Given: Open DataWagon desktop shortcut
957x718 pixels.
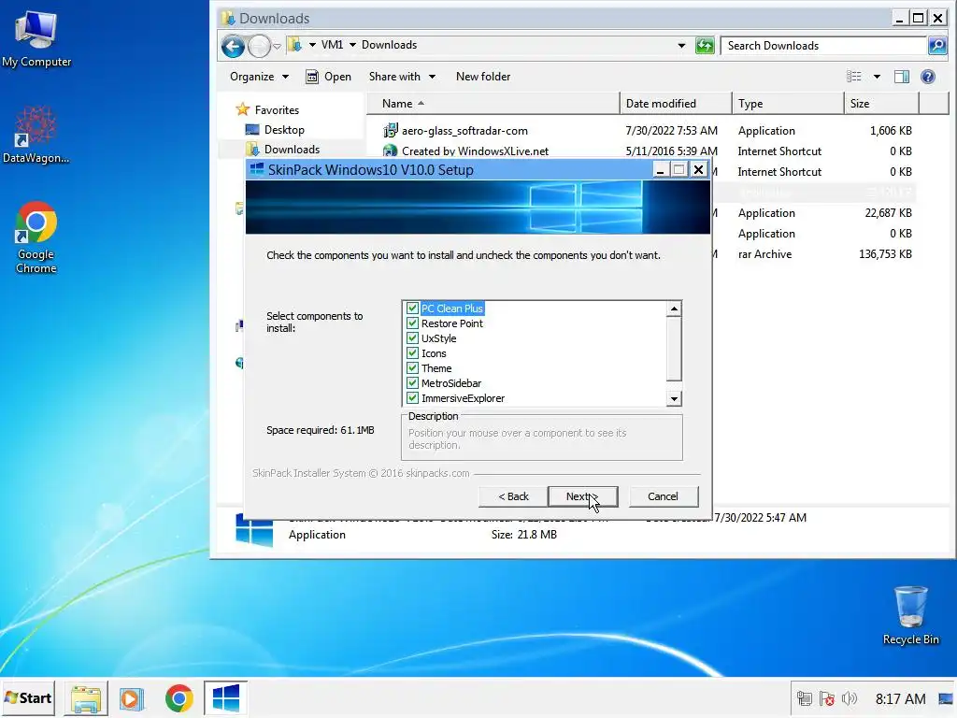Looking at the screenshot, I should 36,135.
